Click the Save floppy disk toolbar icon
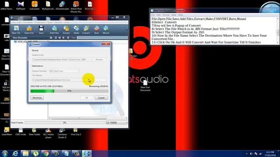This screenshot has height=157, width=280. click(41, 30)
